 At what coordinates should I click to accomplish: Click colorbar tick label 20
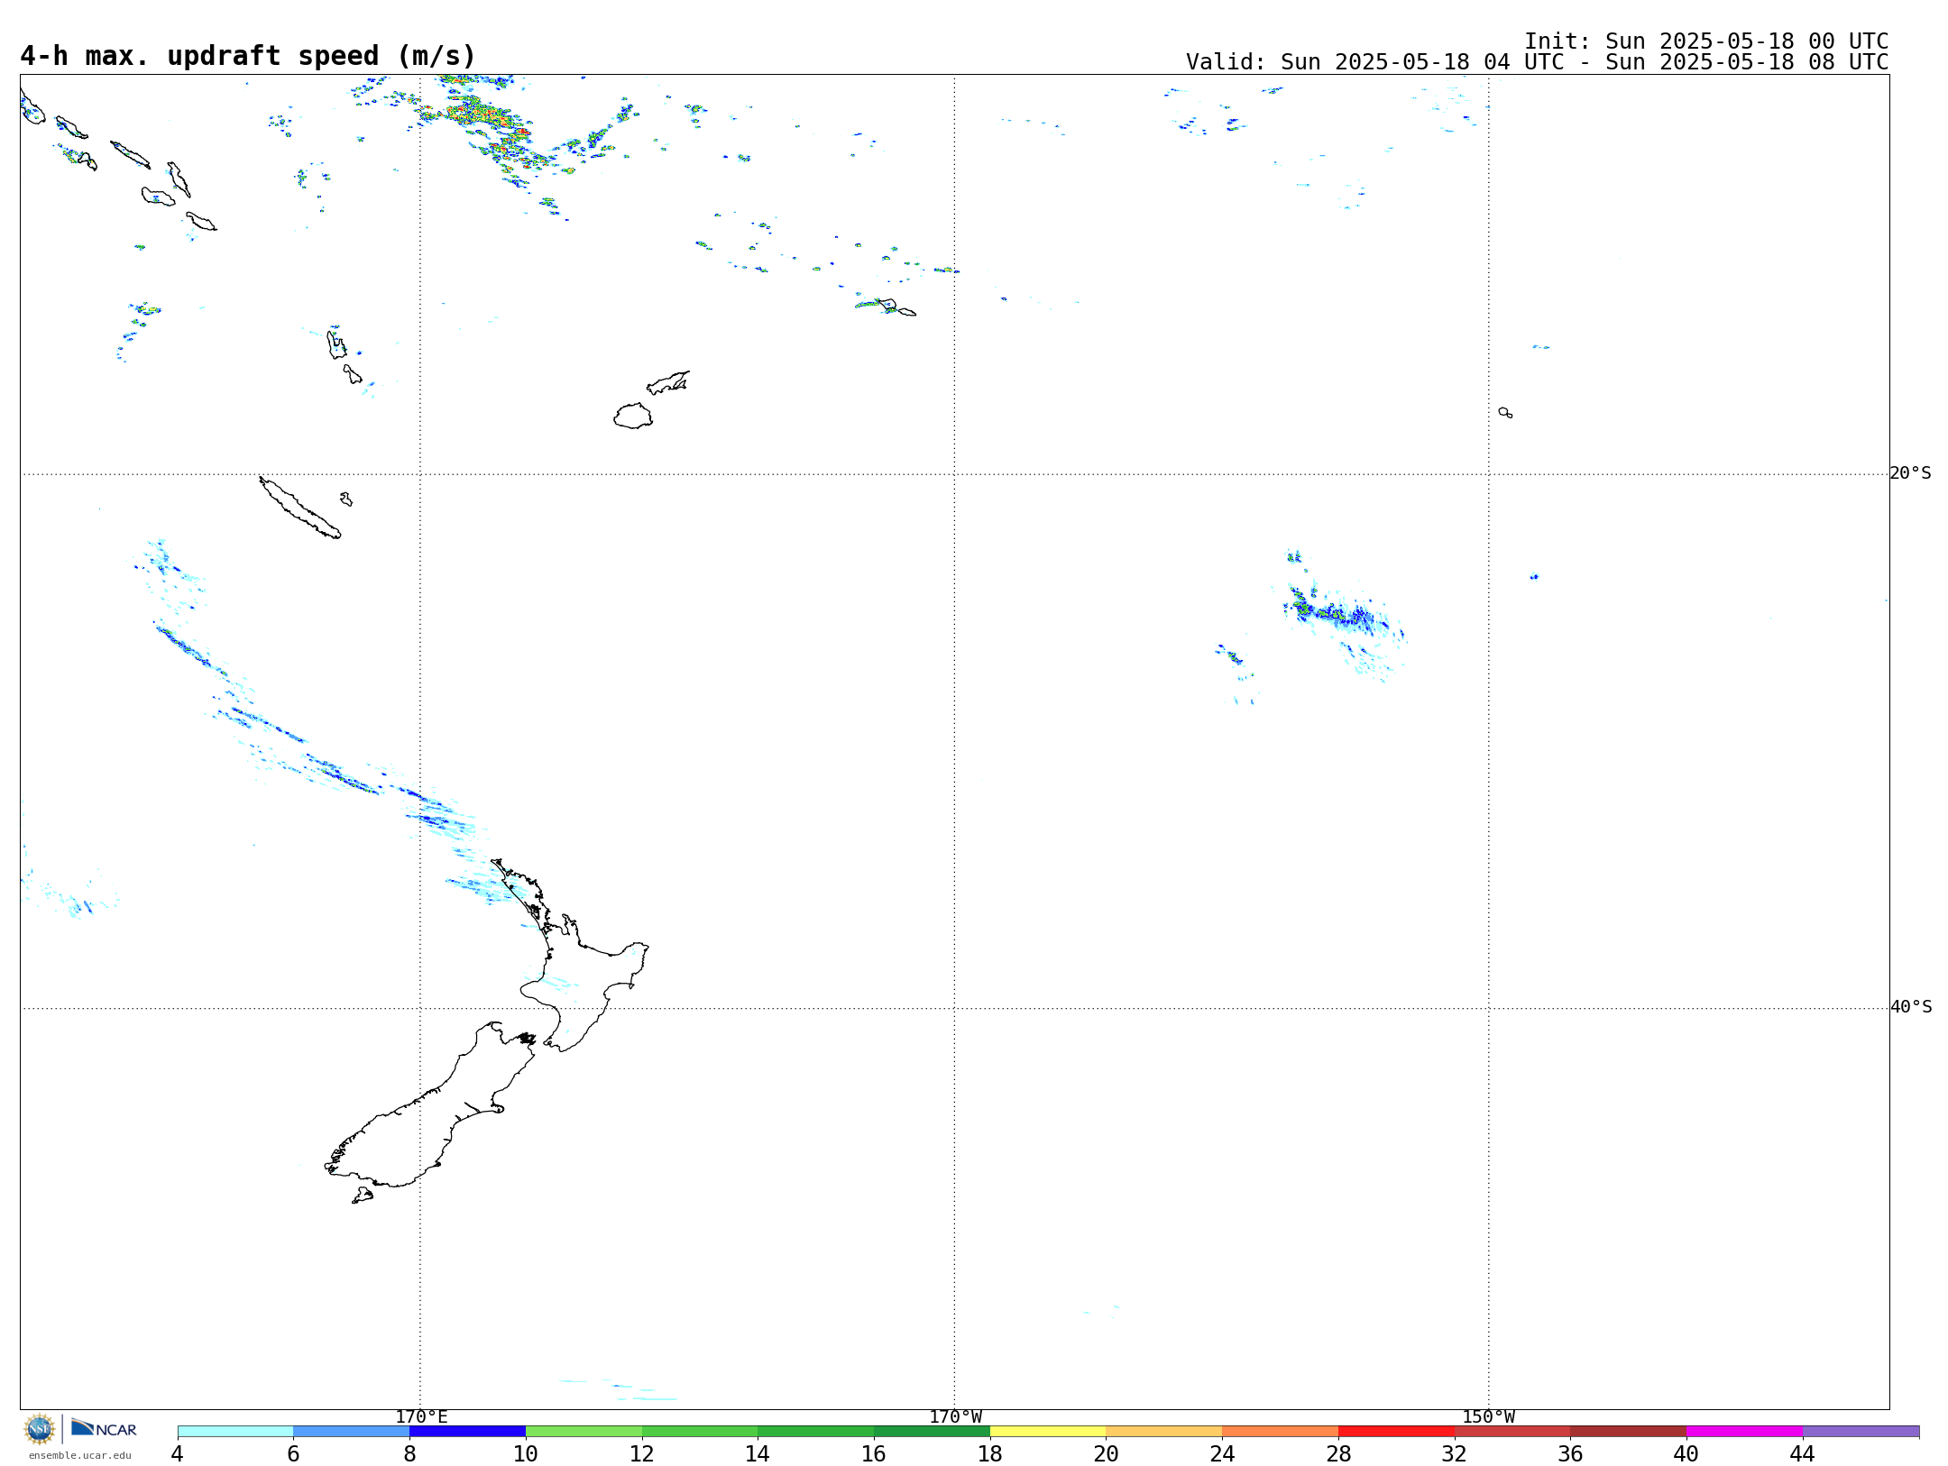click(x=1107, y=1453)
